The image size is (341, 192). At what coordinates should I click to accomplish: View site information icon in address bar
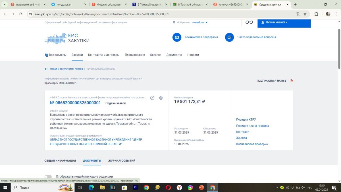tap(31, 14)
